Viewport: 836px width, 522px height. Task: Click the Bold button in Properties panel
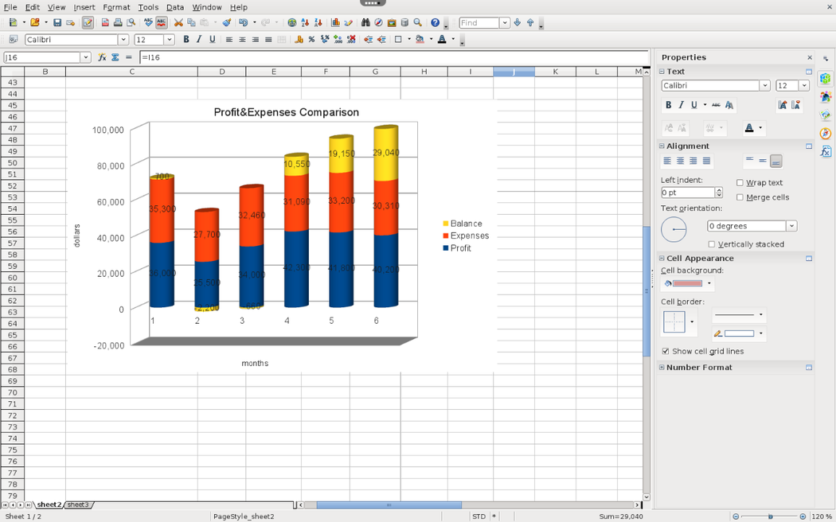(x=668, y=105)
